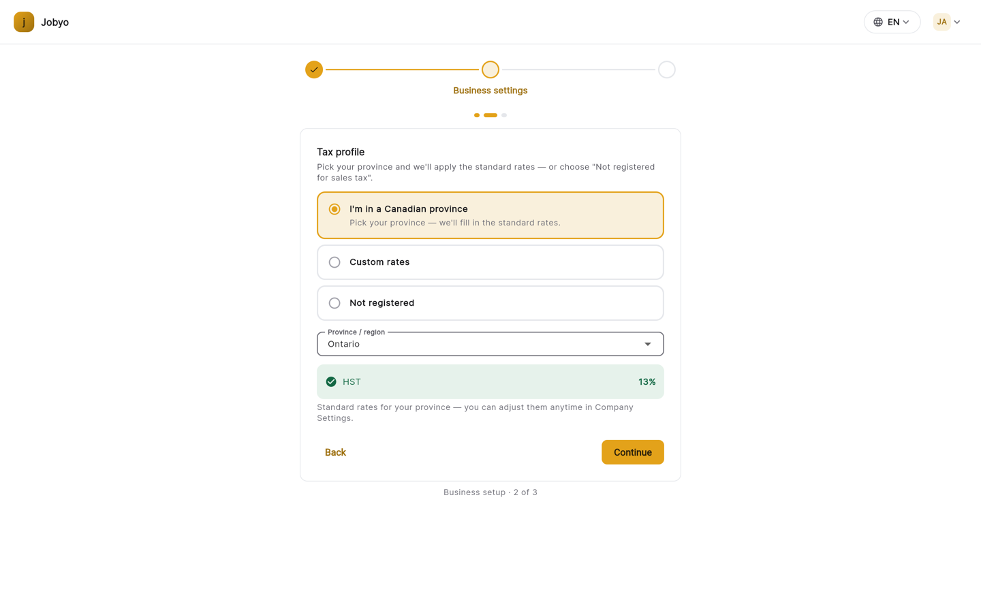Click the HST 13% rate row

tap(490, 382)
